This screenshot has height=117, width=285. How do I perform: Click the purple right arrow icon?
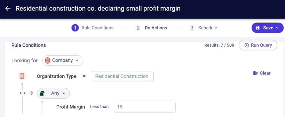pos(31,93)
